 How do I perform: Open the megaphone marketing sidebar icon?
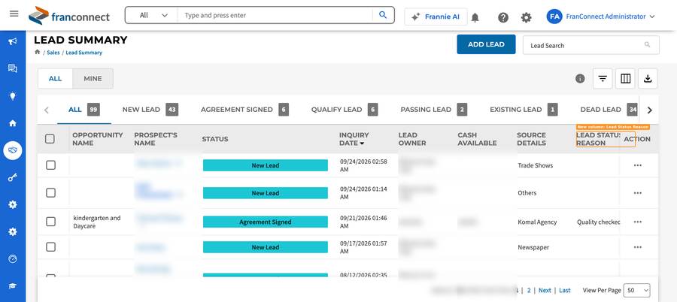point(13,41)
